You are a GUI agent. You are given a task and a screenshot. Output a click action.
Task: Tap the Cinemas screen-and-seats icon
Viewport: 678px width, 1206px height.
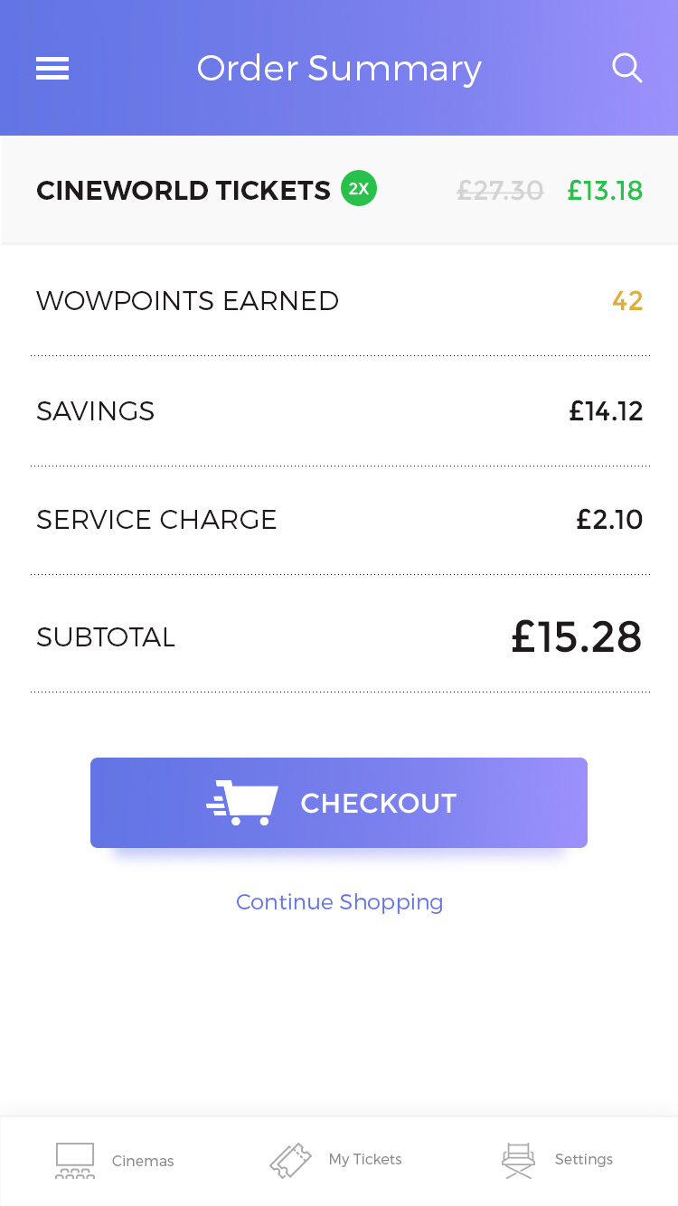pyautogui.click(x=75, y=1160)
